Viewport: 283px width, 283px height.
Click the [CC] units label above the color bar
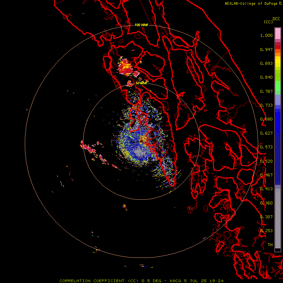[x=268, y=22]
